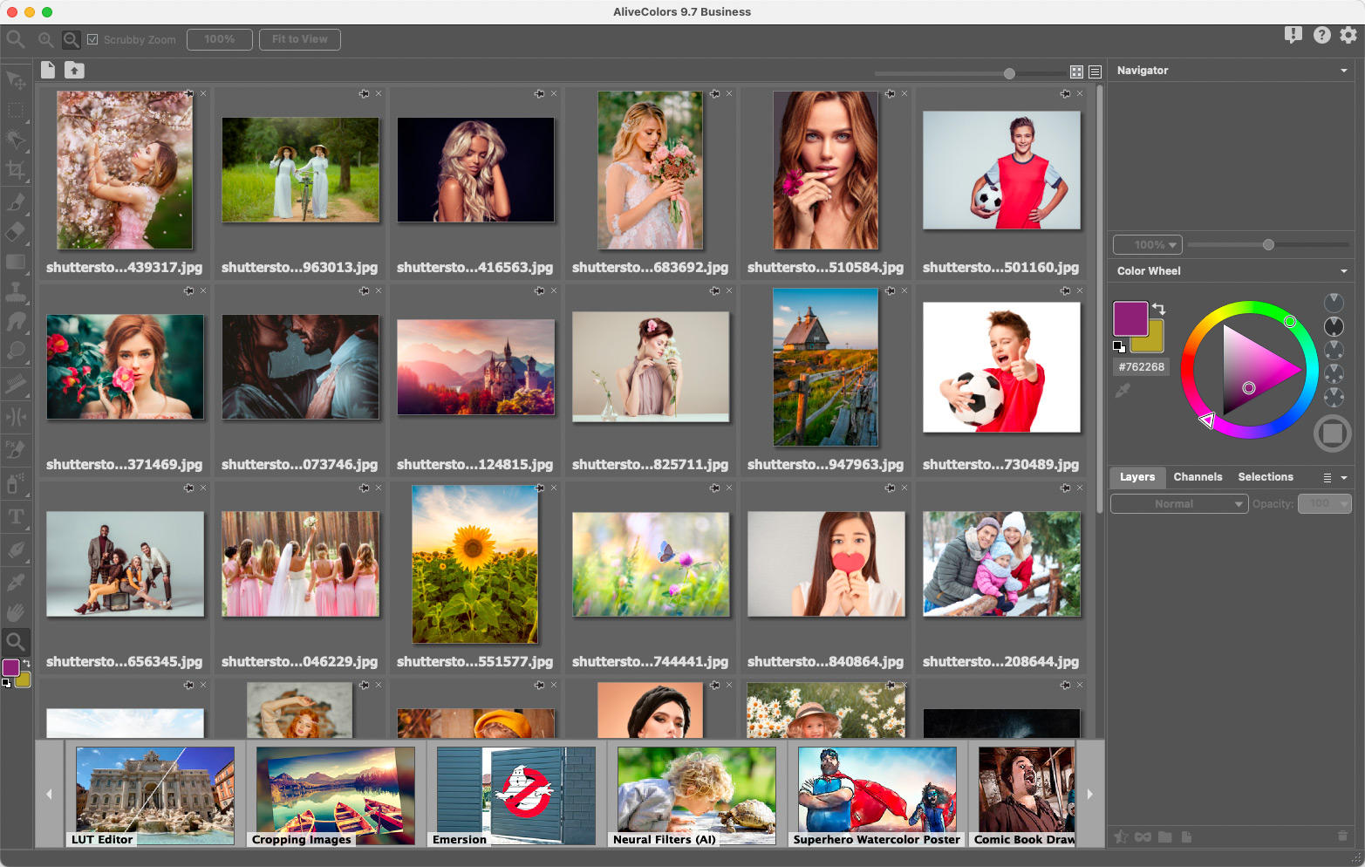The height and width of the screenshot is (867, 1365).
Task: Select the second color harmony mode circle
Action: (1334, 326)
